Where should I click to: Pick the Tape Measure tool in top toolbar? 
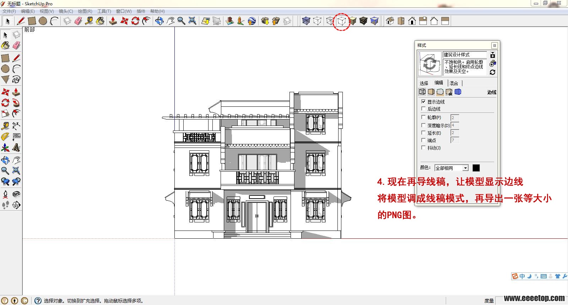click(89, 21)
